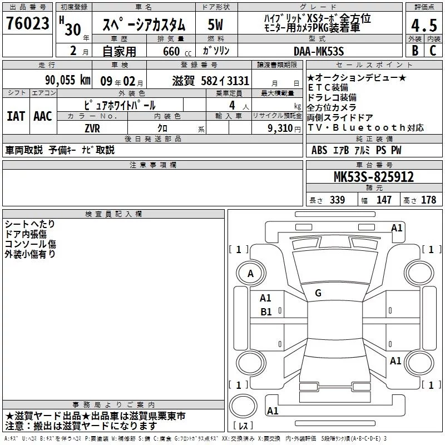Click the 注意：搬出は滋賀ヤード notice line
Image resolution: width=445 pixels, height=445 pixels.
coord(81,426)
